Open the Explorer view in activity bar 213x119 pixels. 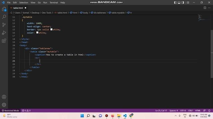tap(4, 9)
